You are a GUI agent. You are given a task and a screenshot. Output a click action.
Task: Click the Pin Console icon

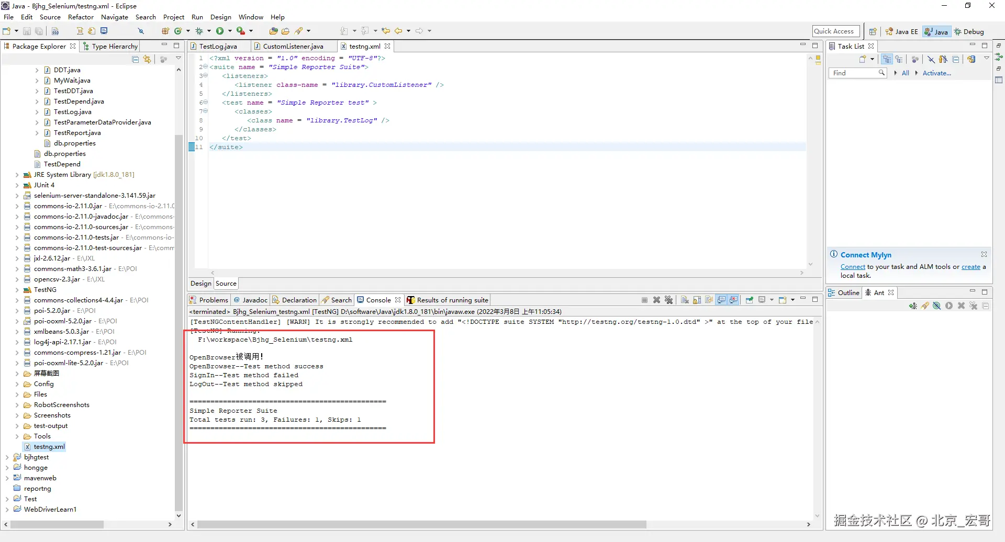point(750,300)
